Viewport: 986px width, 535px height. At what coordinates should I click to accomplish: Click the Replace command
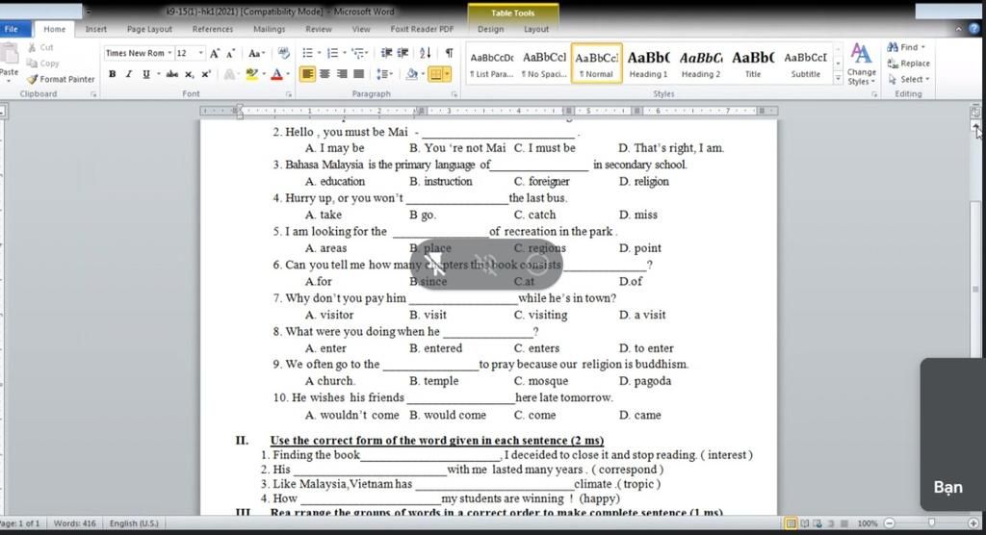[908, 64]
